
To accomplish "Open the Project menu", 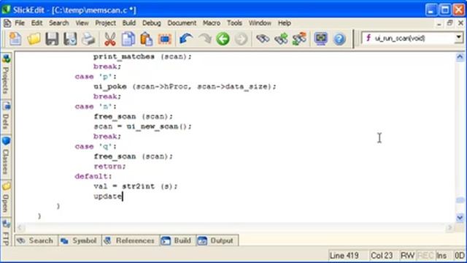I will pos(105,23).
